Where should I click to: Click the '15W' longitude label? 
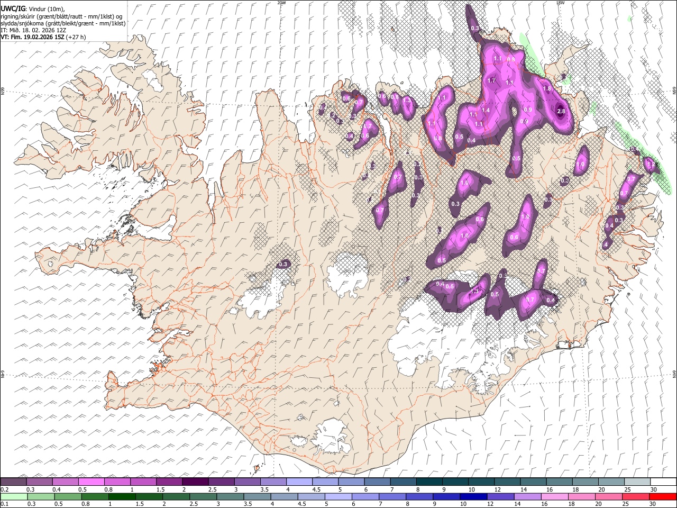pos(560,3)
